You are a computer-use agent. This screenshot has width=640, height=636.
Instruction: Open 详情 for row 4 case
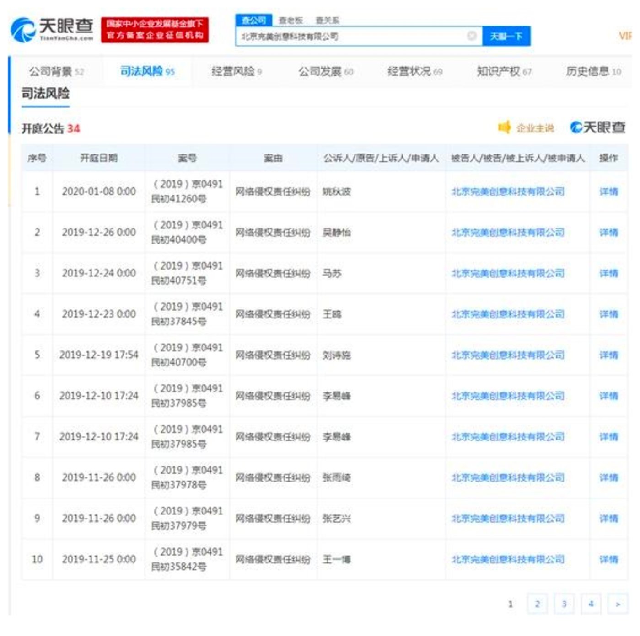point(608,314)
